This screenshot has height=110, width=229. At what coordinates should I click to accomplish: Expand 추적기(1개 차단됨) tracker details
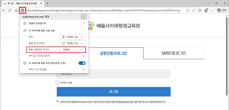(54, 69)
